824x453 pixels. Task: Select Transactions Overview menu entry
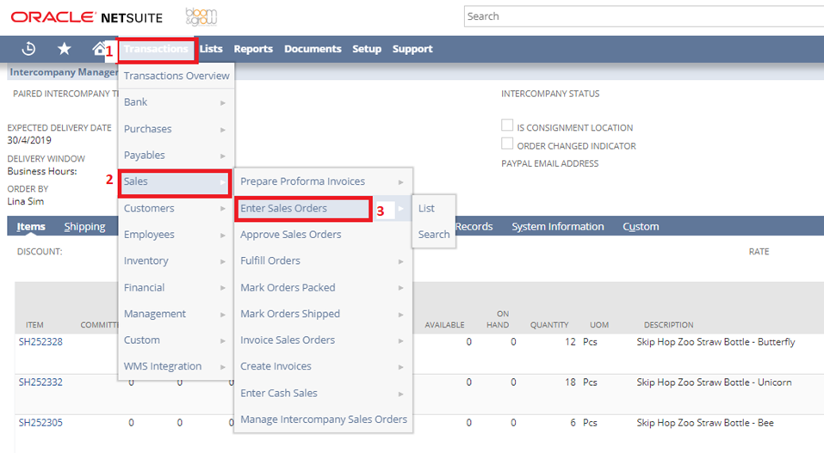click(177, 76)
